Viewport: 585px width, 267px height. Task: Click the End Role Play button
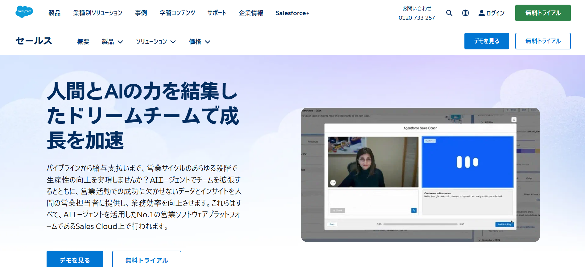504,224
